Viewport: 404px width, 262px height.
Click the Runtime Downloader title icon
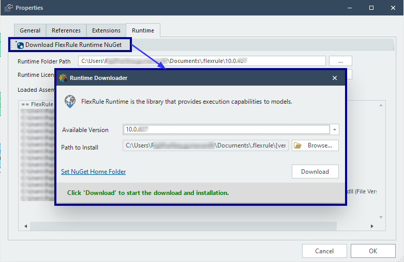[63, 78]
